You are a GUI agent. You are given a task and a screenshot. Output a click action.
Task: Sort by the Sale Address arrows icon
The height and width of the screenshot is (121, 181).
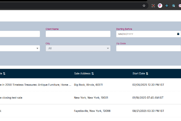[x=93, y=74]
